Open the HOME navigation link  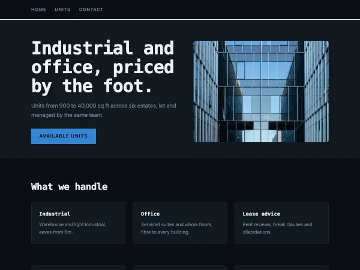point(38,10)
